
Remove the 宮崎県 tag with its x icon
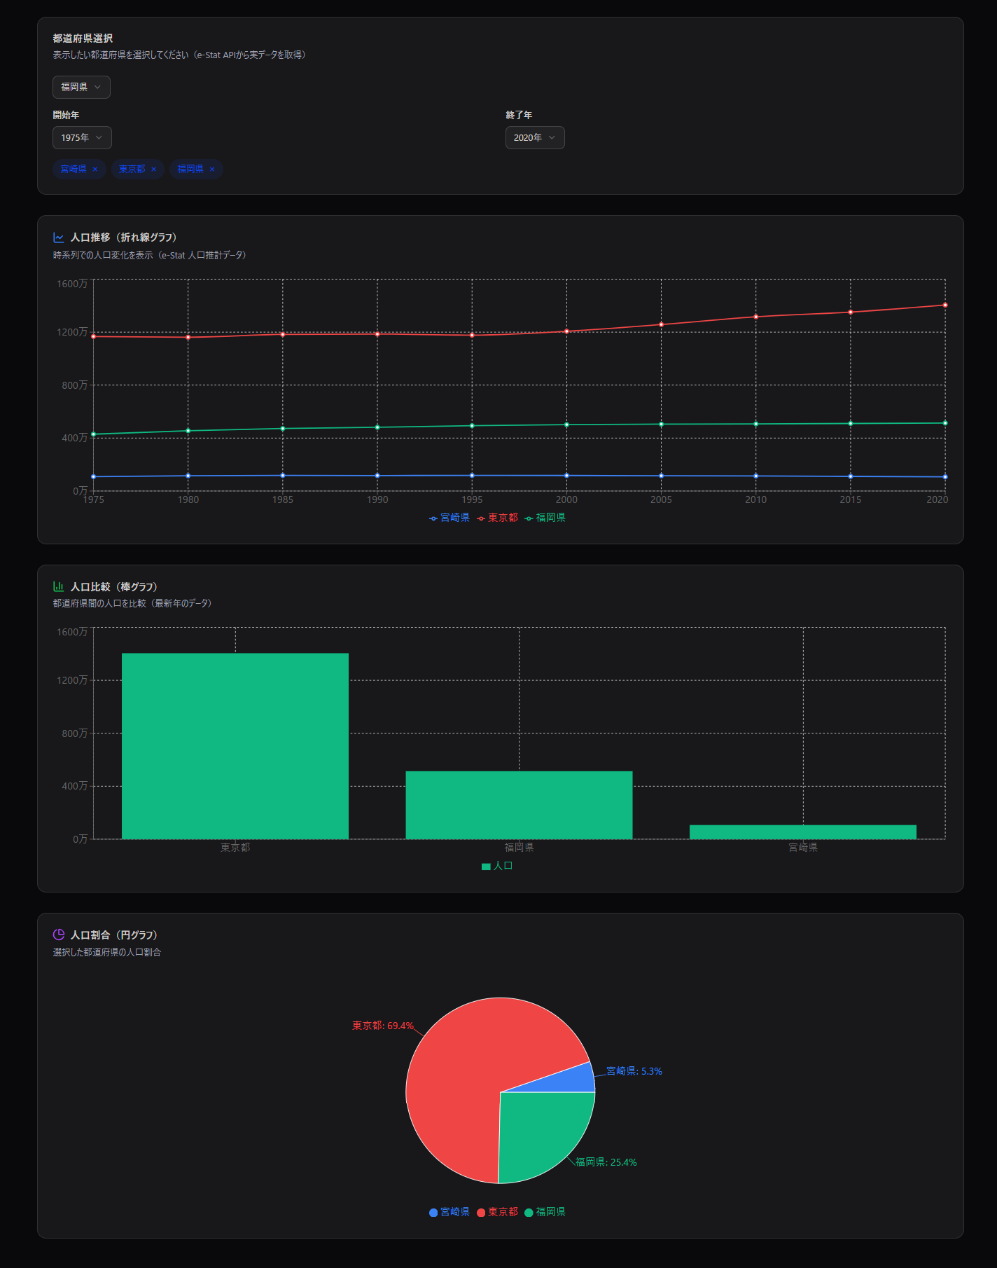coord(95,169)
